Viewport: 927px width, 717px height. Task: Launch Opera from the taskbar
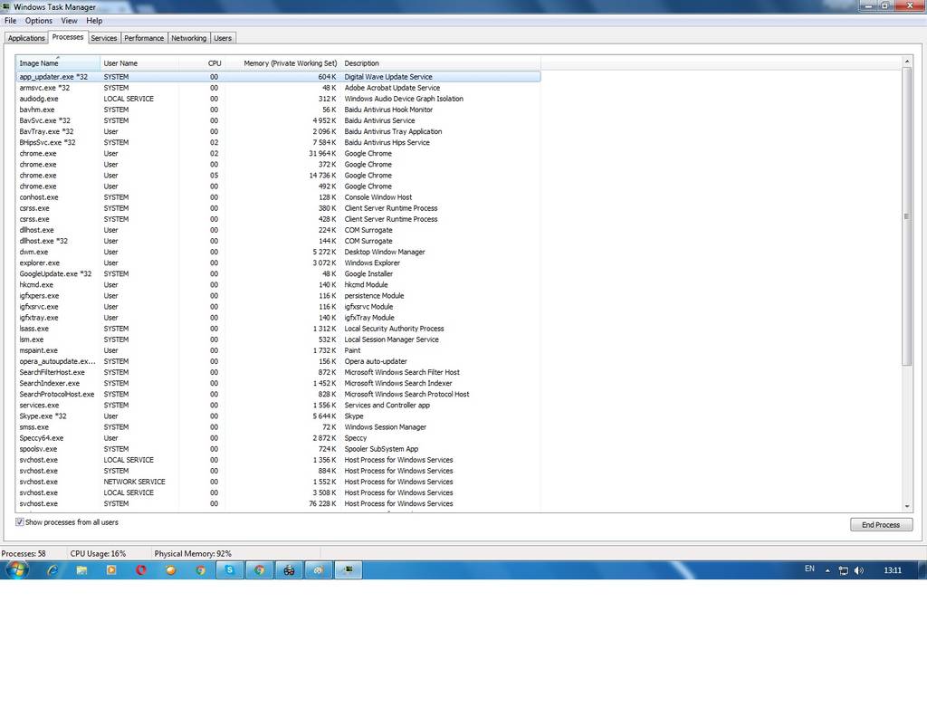point(140,569)
